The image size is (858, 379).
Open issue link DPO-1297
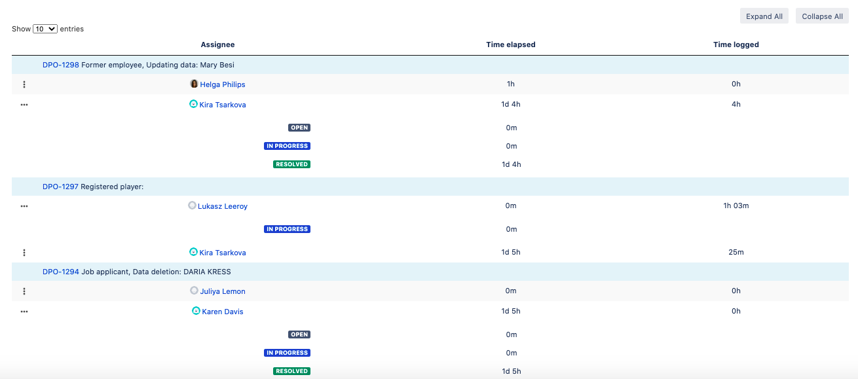60,187
